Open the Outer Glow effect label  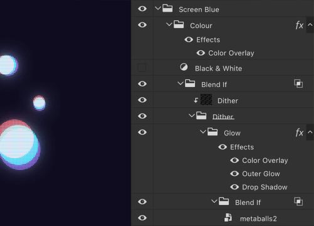click(x=261, y=174)
